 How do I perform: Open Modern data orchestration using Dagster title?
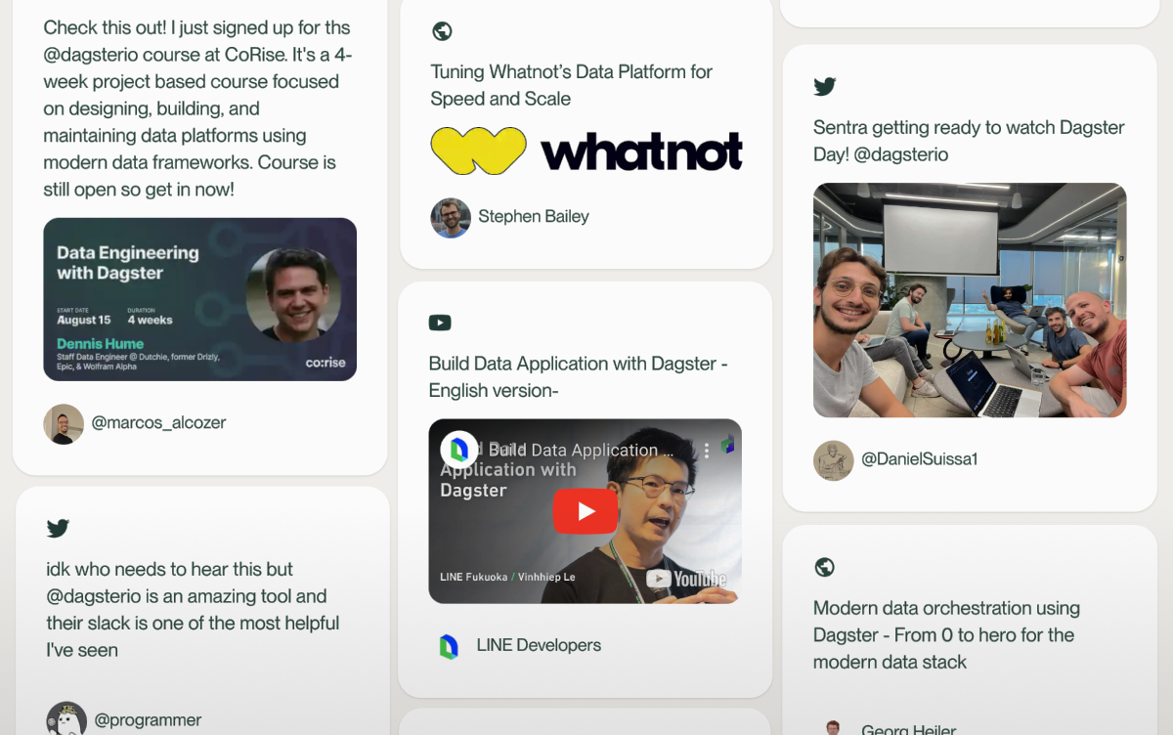coord(945,634)
